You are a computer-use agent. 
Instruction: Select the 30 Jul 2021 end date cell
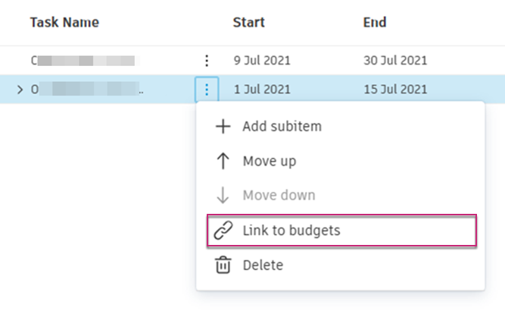tap(395, 60)
